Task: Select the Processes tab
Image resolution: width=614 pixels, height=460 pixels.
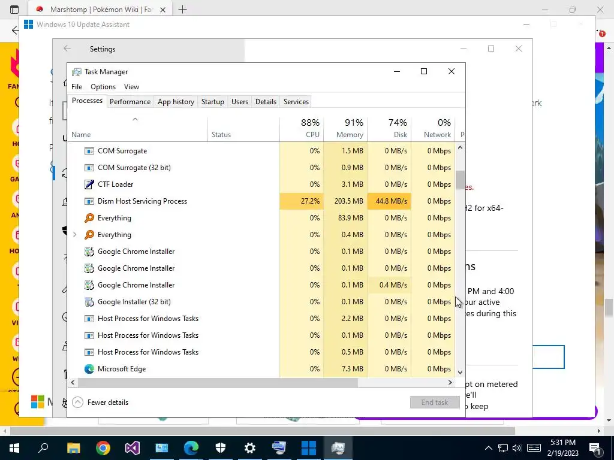Action: [87, 101]
